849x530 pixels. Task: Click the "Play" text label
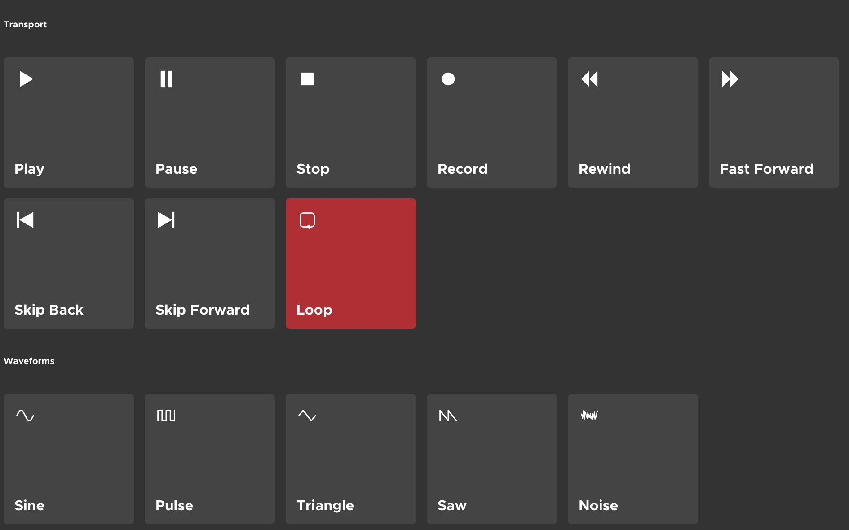(x=29, y=169)
